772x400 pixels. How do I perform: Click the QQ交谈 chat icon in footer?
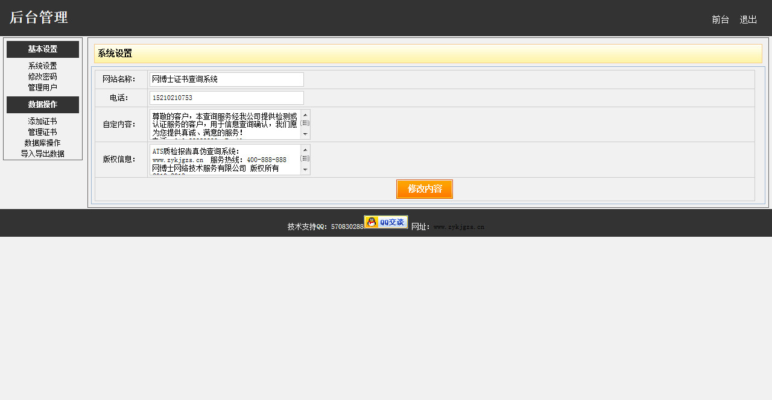[386, 222]
